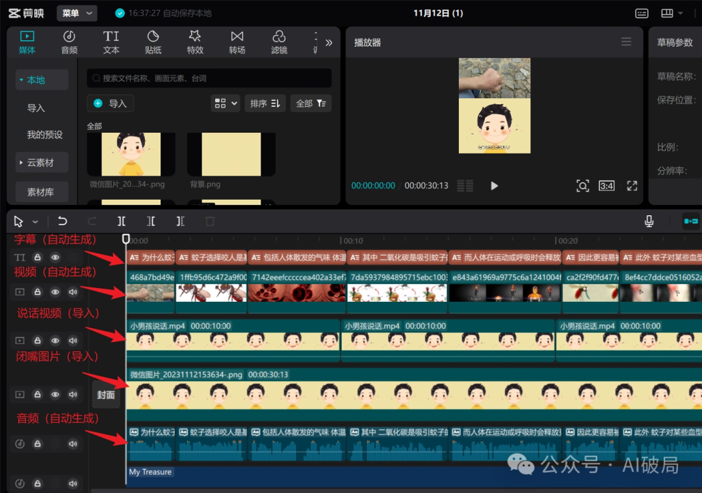
Task: Lock the subtitle text track
Action: click(38, 257)
